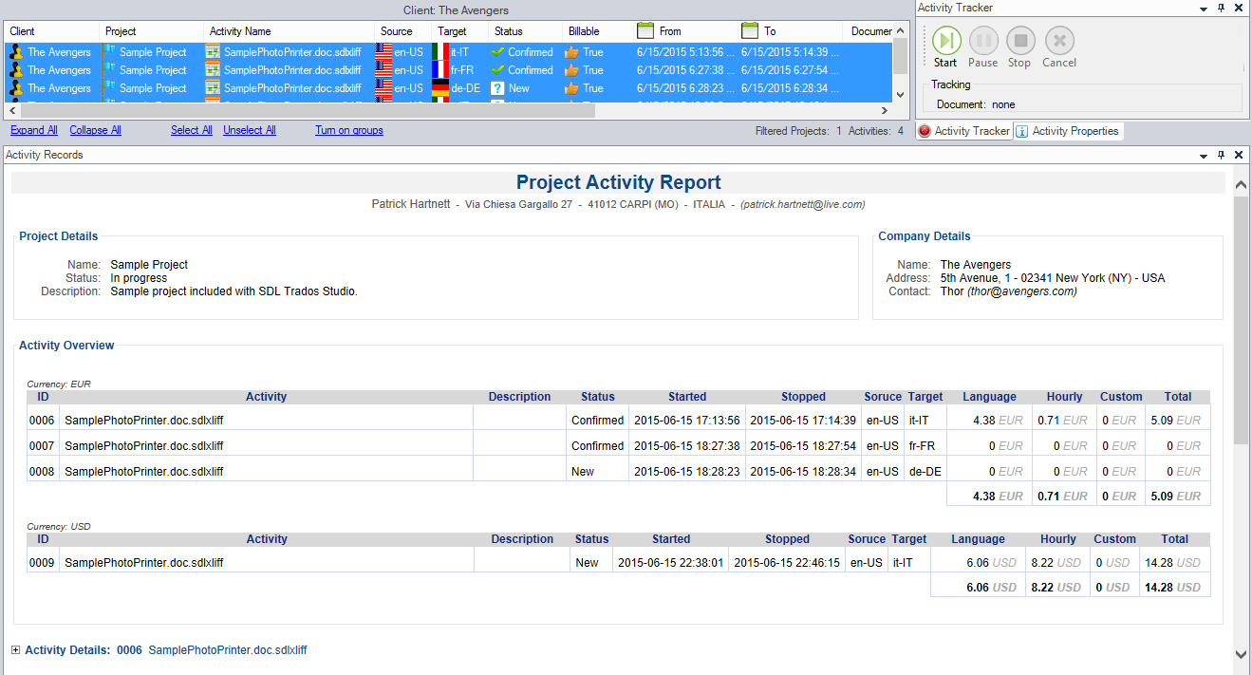Click the French flag in the fr-FR row
The image size is (1252, 675).
click(440, 70)
